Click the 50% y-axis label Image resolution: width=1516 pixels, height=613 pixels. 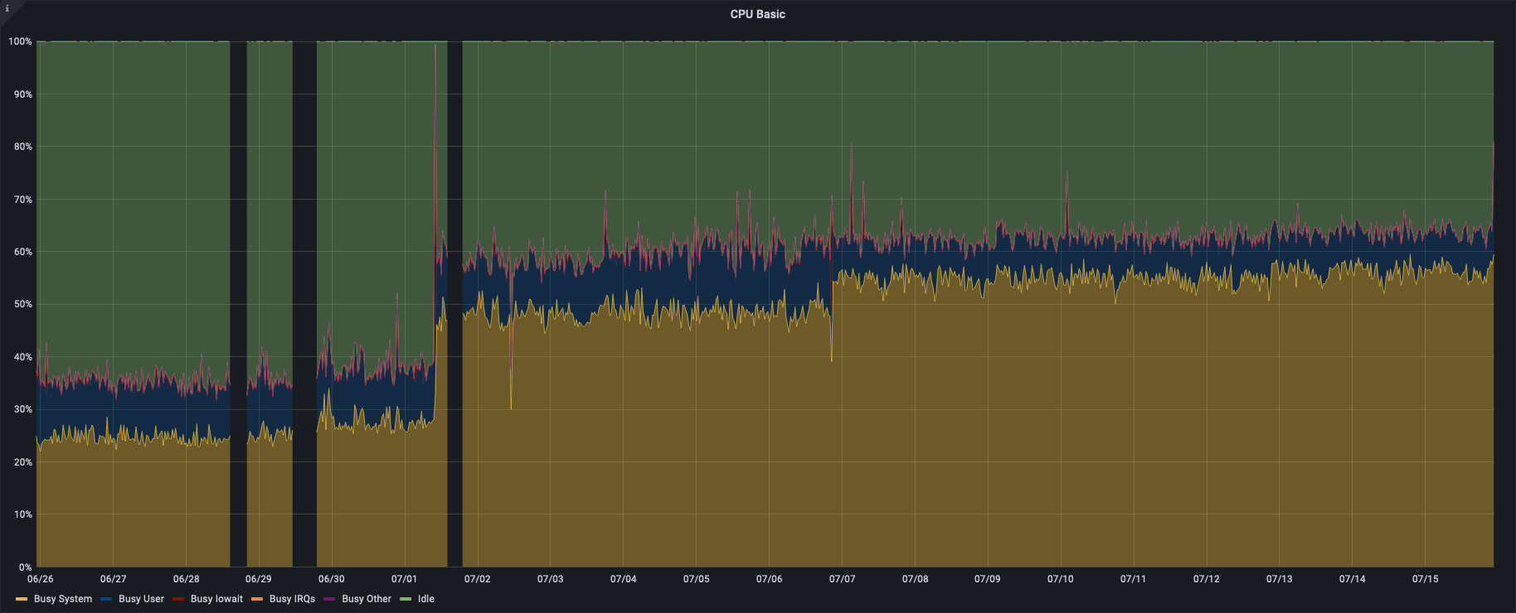tap(22, 304)
